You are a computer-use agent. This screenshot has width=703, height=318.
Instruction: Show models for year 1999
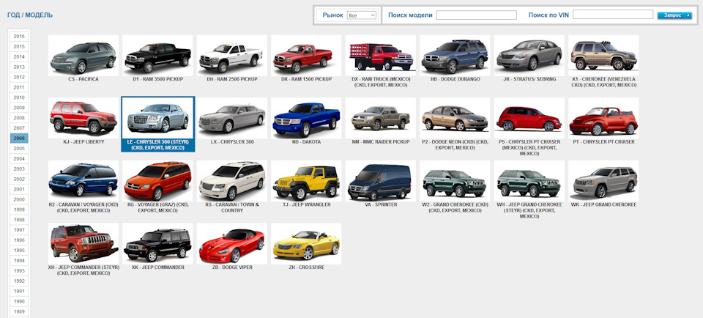[19, 210]
